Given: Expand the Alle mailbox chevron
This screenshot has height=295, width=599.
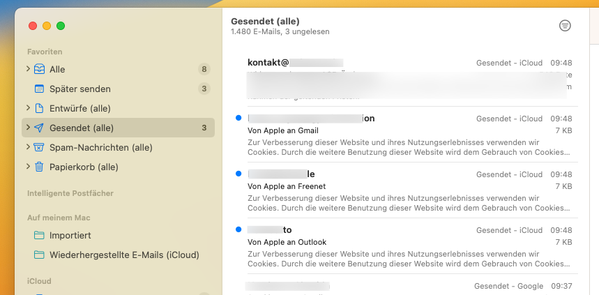Looking at the screenshot, I should point(28,69).
